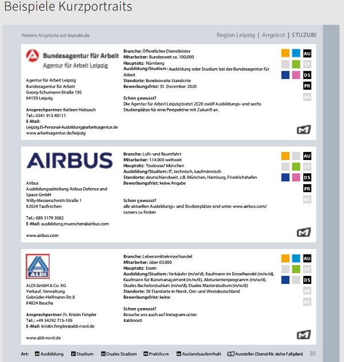The height and width of the screenshot is (362, 344).
Task: Click the greyed ST badge in the Bundesagentur card
Action: (307, 64)
